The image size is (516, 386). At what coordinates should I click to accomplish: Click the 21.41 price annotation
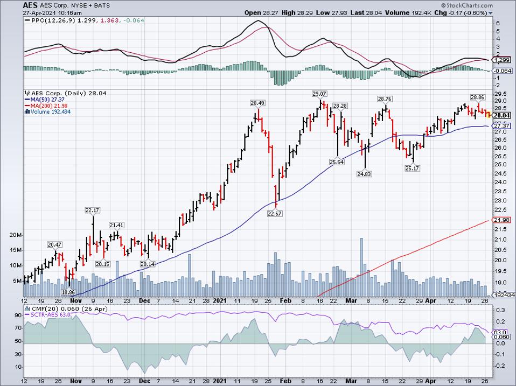tap(116, 225)
